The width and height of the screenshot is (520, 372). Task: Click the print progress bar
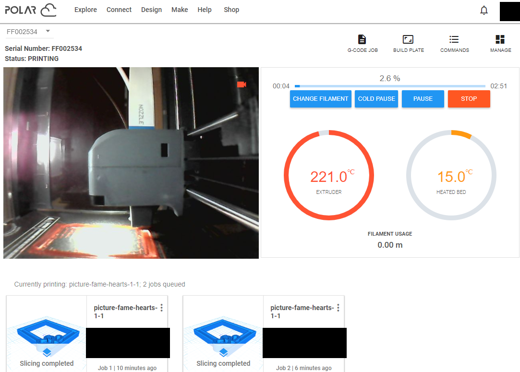click(x=390, y=86)
